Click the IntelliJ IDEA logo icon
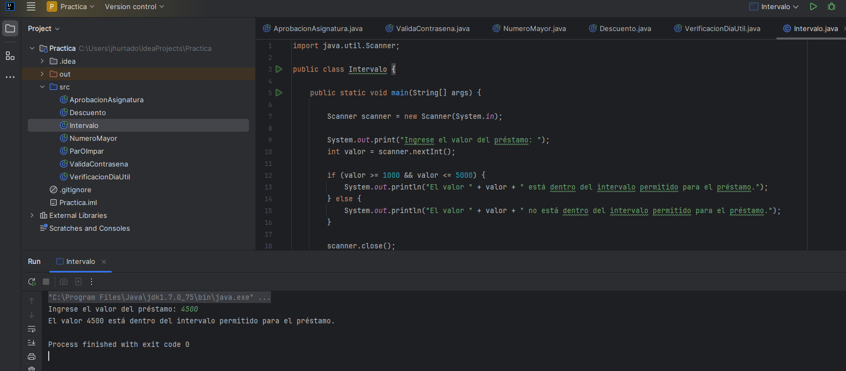The height and width of the screenshot is (371, 846). 10,6
